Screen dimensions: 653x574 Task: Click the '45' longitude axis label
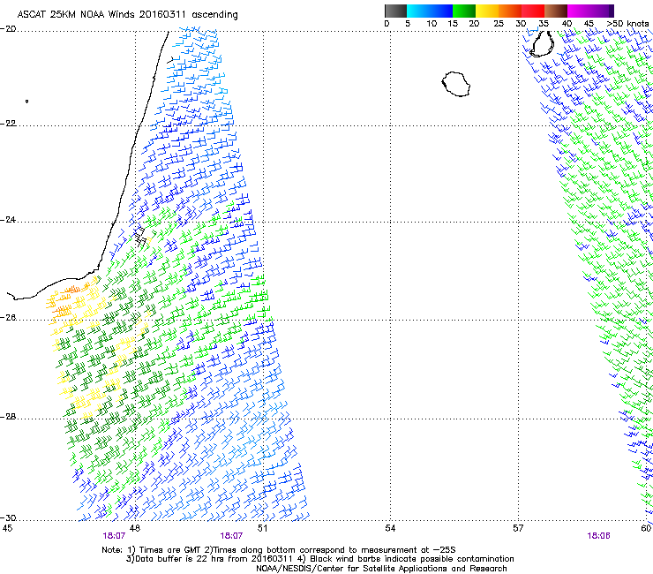[7, 528]
